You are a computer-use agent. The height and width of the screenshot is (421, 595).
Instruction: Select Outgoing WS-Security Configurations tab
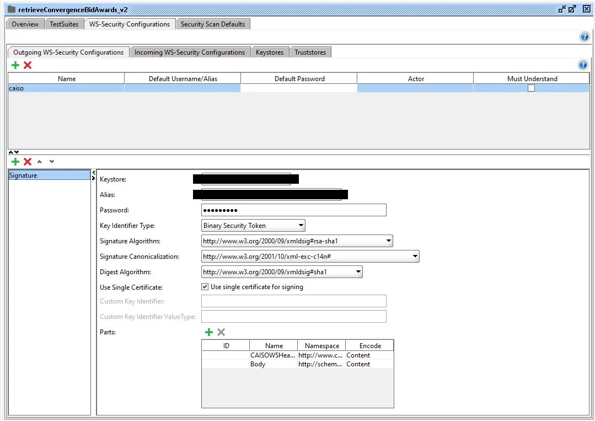[x=68, y=52]
